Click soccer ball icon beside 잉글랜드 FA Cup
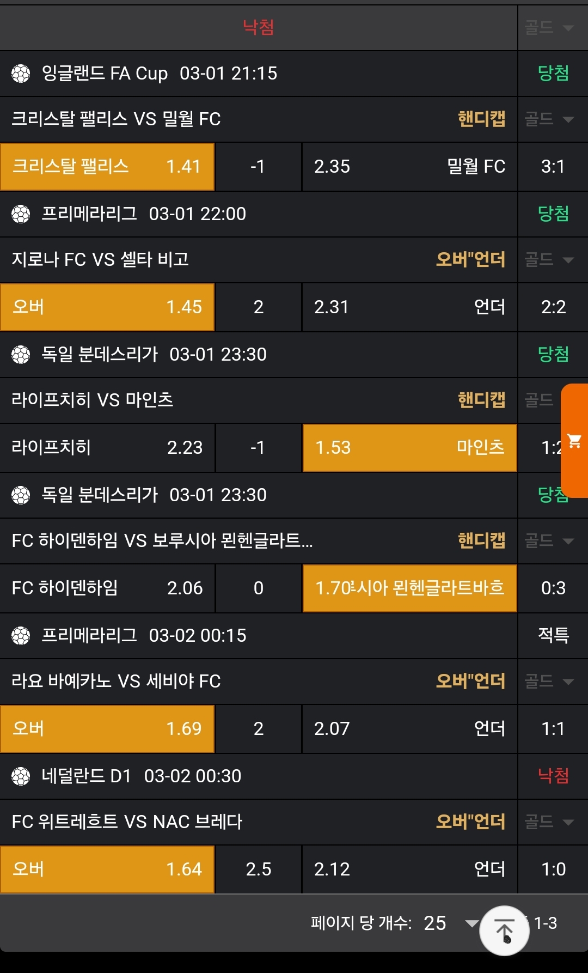Viewport: 588px width, 973px height. click(x=21, y=74)
